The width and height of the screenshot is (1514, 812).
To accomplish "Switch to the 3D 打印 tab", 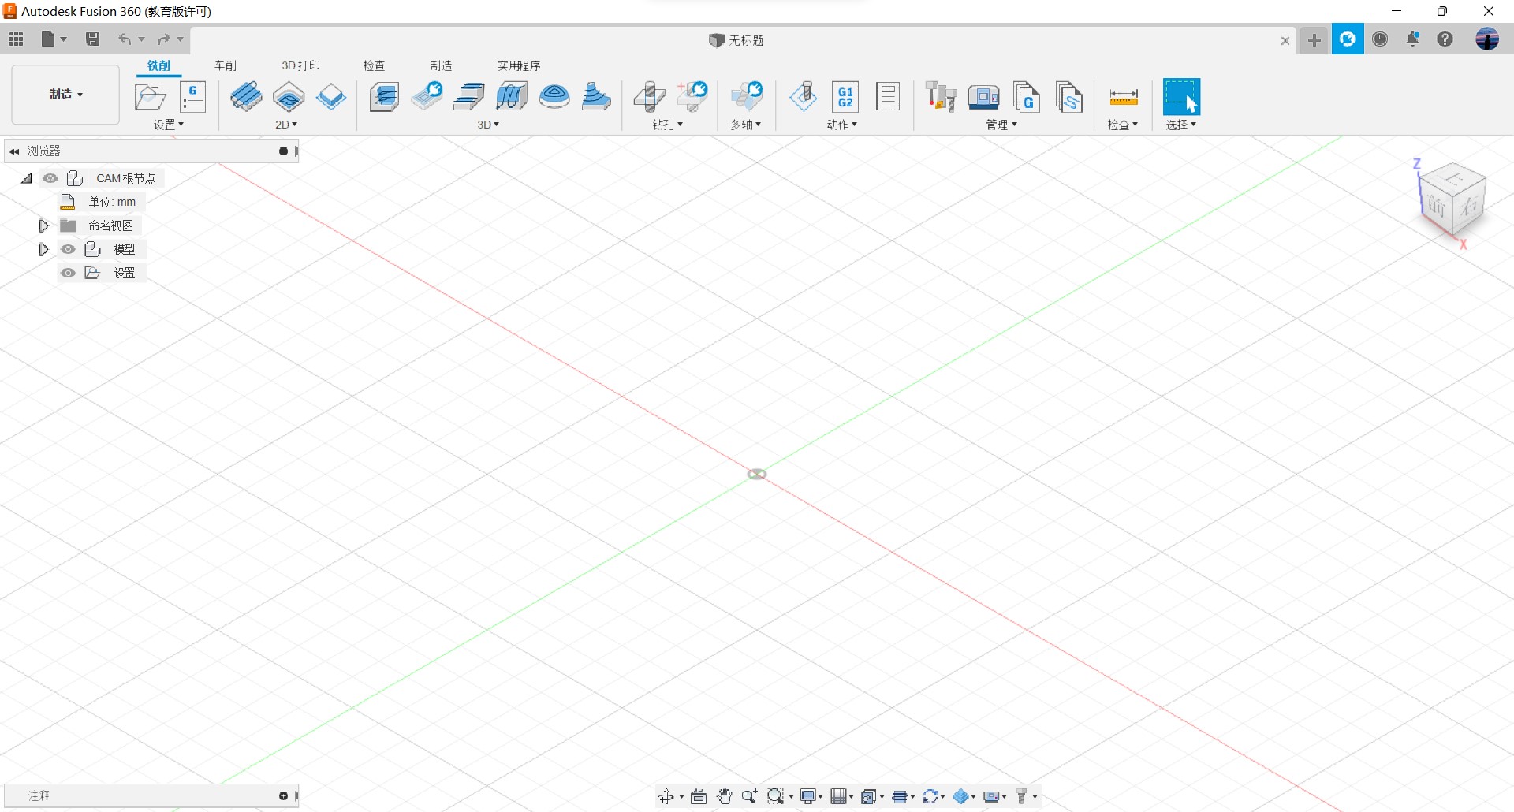I will tap(300, 65).
